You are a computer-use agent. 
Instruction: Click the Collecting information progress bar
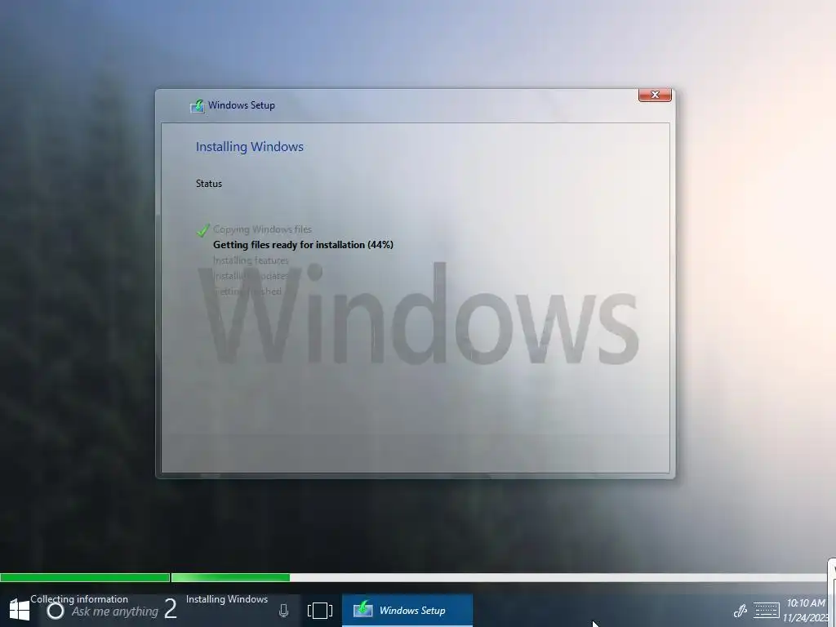85,577
